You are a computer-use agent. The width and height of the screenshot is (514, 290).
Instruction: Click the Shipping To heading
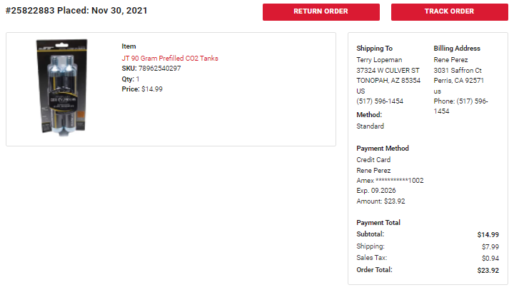tap(374, 49)
